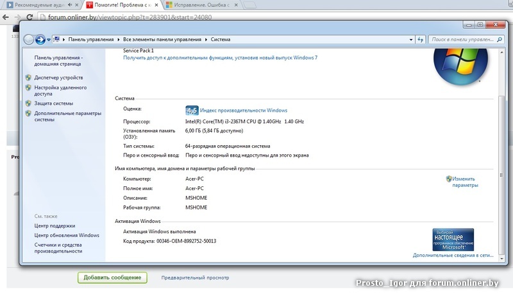Switch to 'Помогите! Проблема' browser tab

pyautogui.click(x=122, y=5)
